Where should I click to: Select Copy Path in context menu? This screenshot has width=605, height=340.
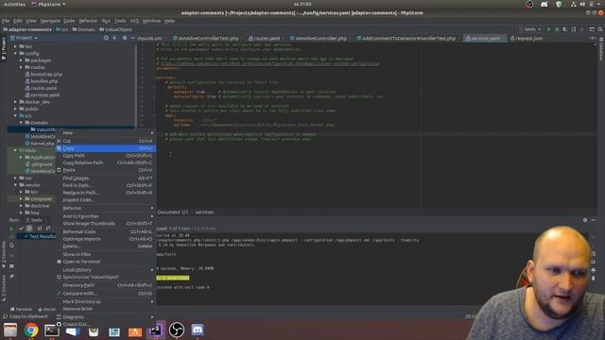click(106, 156)
